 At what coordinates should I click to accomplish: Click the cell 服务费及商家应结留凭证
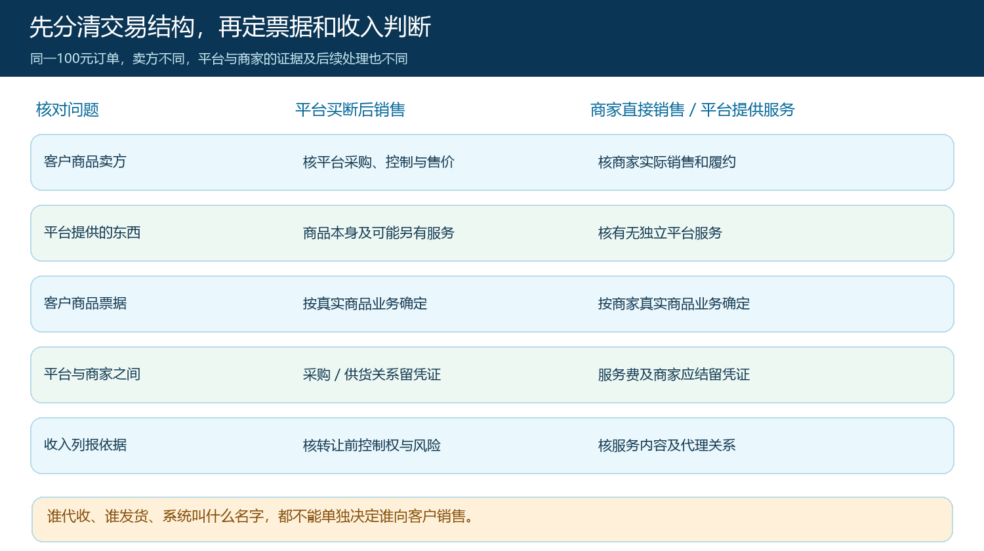pos(674,375)
